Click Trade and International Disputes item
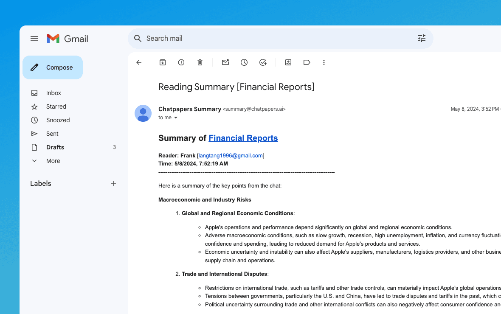The image size is (501, 314). (224, 274)
